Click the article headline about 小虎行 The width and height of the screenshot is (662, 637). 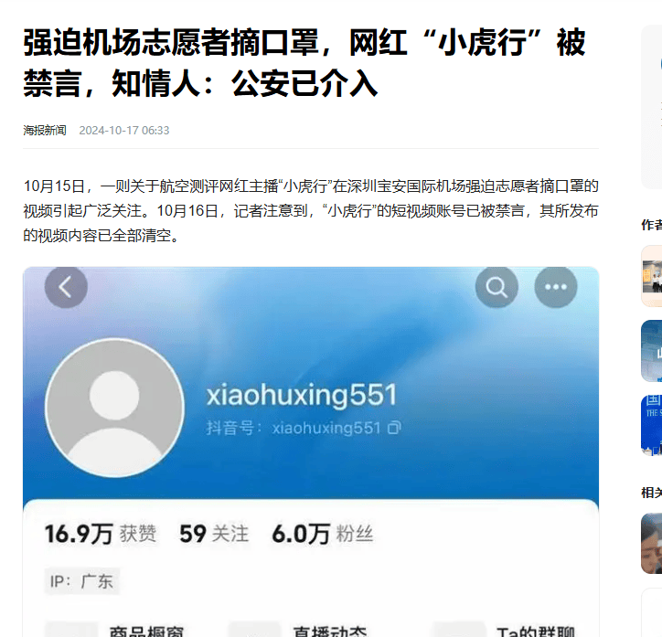[x=304, y=62]
